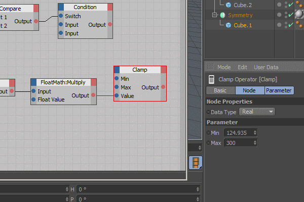Viewport: 304px width, 202px height.
Task: Toggle Symmetry visibility dot
Action: pos(279,15)
